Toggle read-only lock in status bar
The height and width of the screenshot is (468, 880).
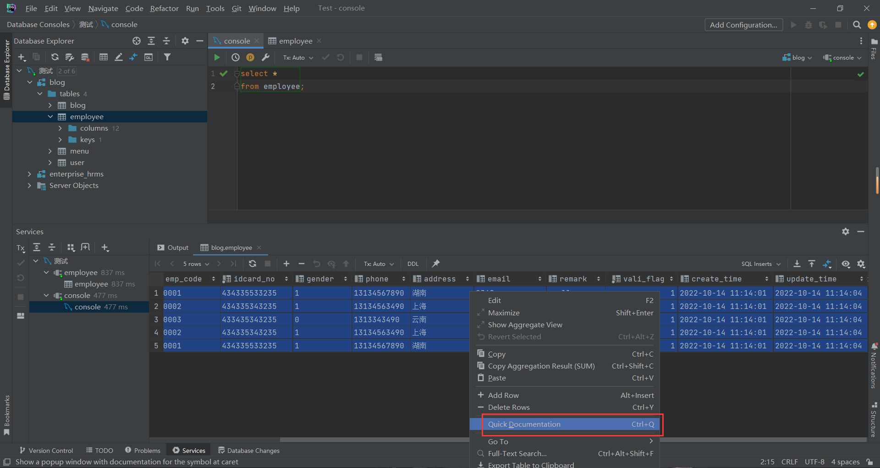click(869, 462)
